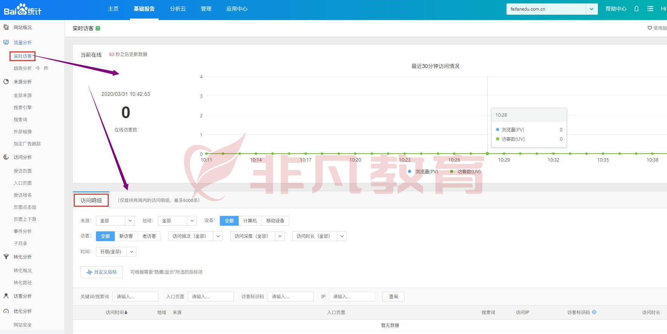
Task: Toggle 浏览量(PV) legend dot
Action: 409,171
